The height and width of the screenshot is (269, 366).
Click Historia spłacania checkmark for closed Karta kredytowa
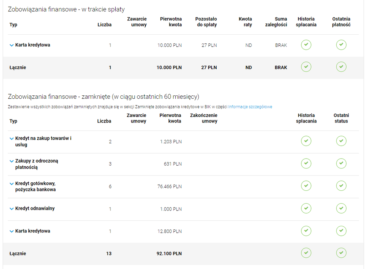(306, 231)
